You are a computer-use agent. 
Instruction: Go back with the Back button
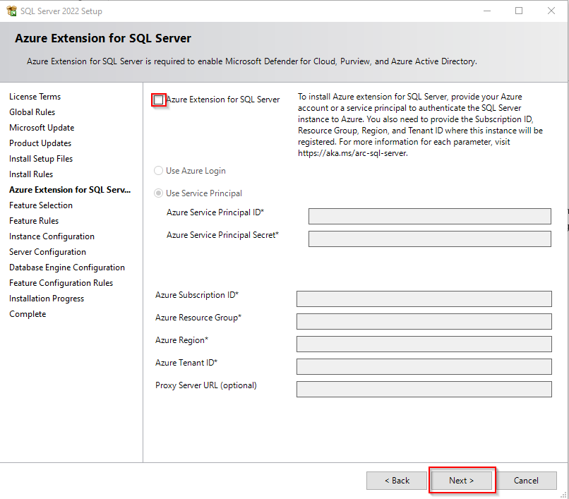397,481
